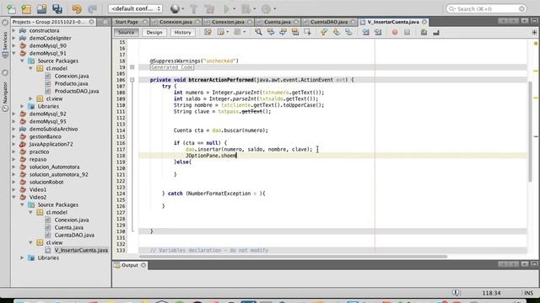Click the Uncomment lines icon
The image size is (540, 303).
[436, 32]
